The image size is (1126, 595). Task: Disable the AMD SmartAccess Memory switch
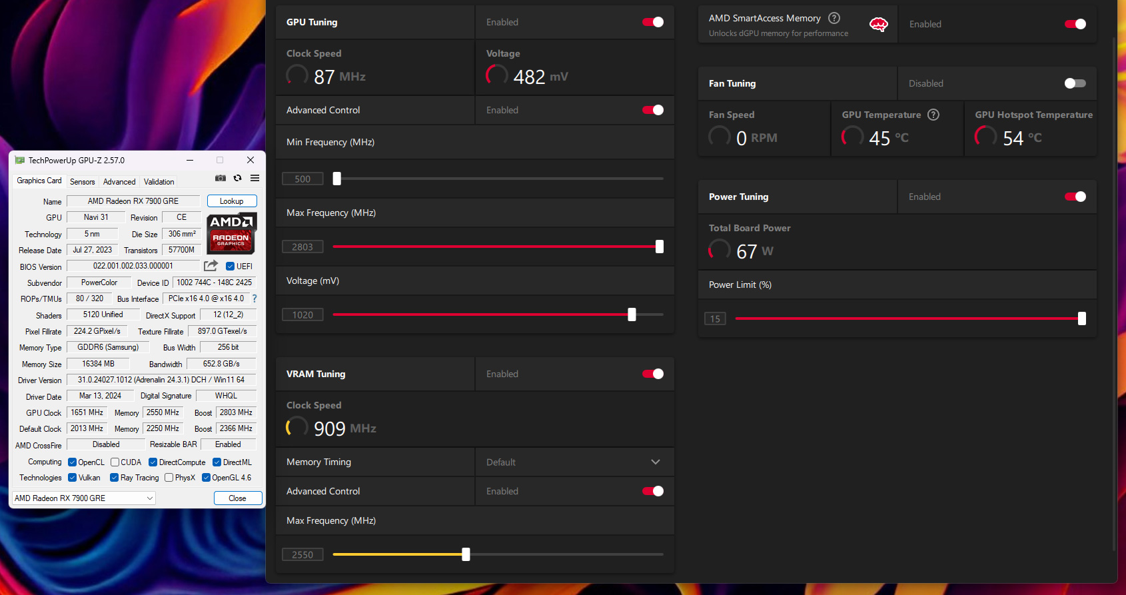[x=1075, y=24]
